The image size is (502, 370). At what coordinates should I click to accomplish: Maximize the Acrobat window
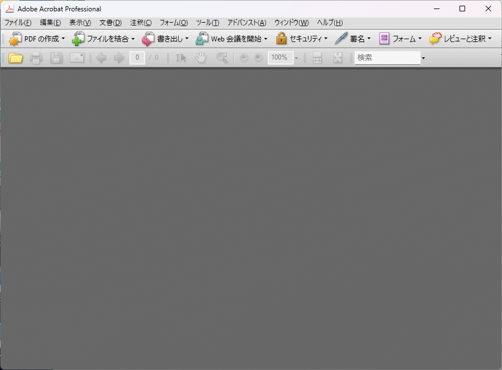pyautogui.click(x=462, y=9)
